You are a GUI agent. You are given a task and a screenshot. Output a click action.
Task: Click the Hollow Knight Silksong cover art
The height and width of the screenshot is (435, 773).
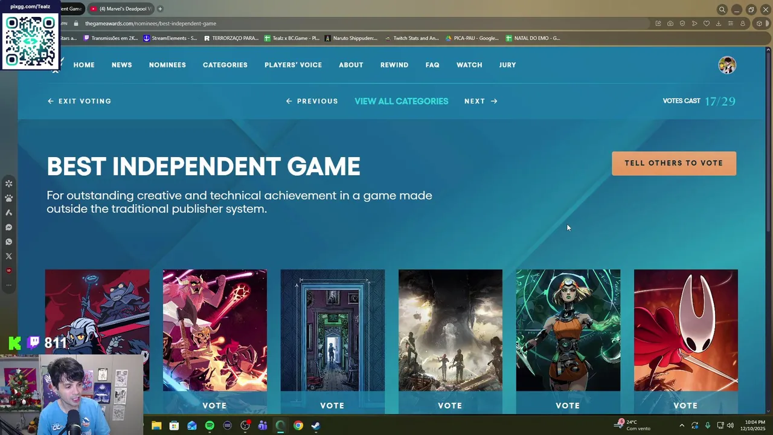click(x=686, y=330)
